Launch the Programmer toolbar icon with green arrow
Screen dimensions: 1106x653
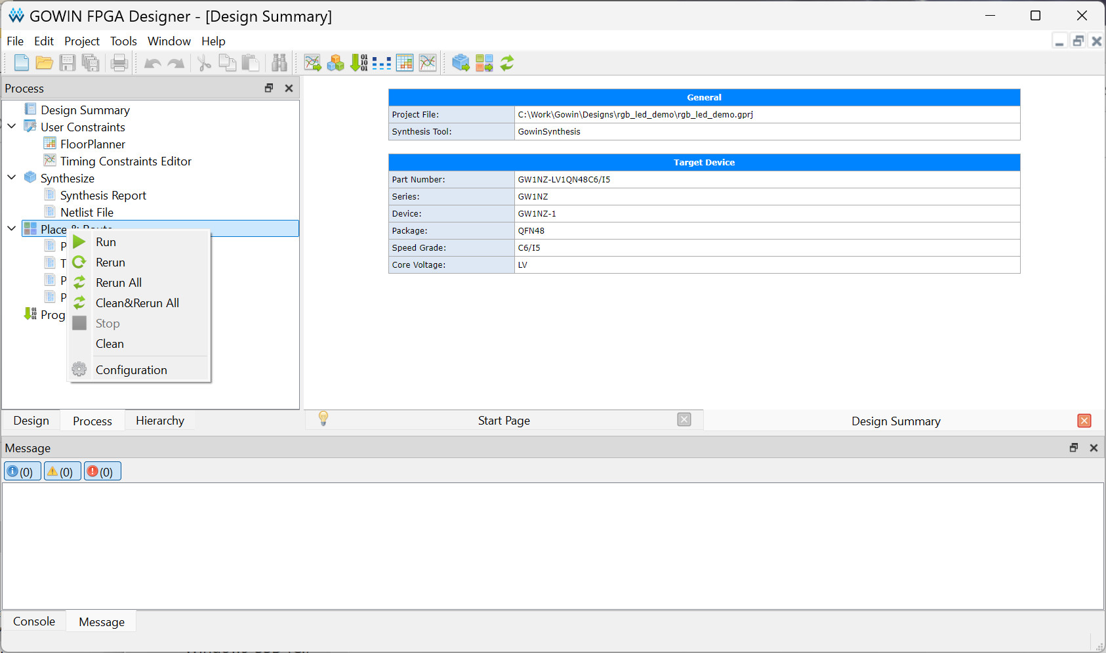coord(359,63)
